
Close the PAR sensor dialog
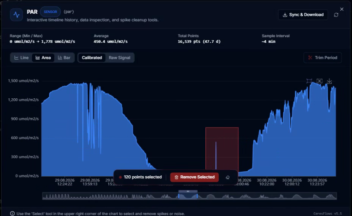coord(341,9)
